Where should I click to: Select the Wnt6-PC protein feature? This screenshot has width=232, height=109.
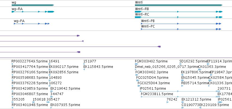pyautogui.click(x=181, y=29)
